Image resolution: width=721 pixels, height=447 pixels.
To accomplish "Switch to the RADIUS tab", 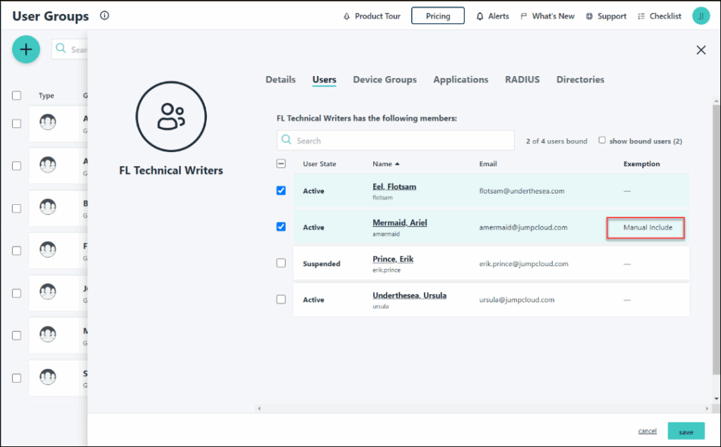I will 522,80.
